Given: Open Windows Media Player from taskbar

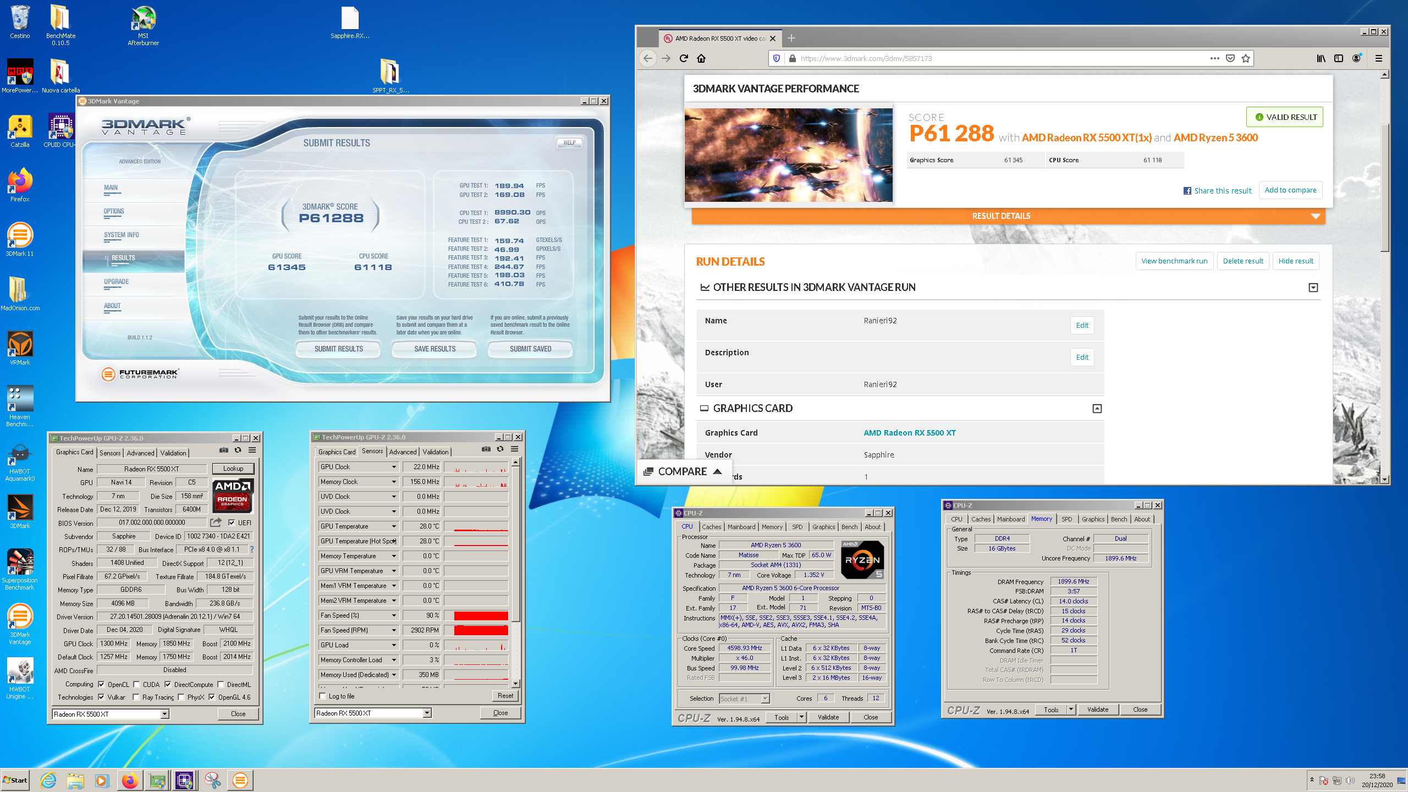Looking at the screenshot, I should coord(102,780).
